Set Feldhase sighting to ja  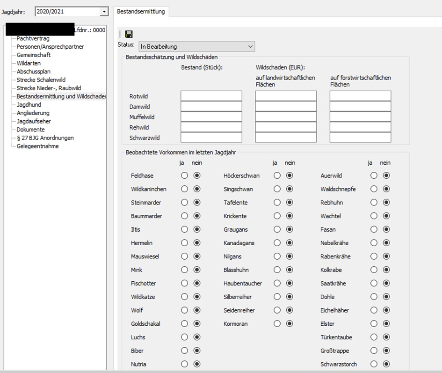point(184,176)
